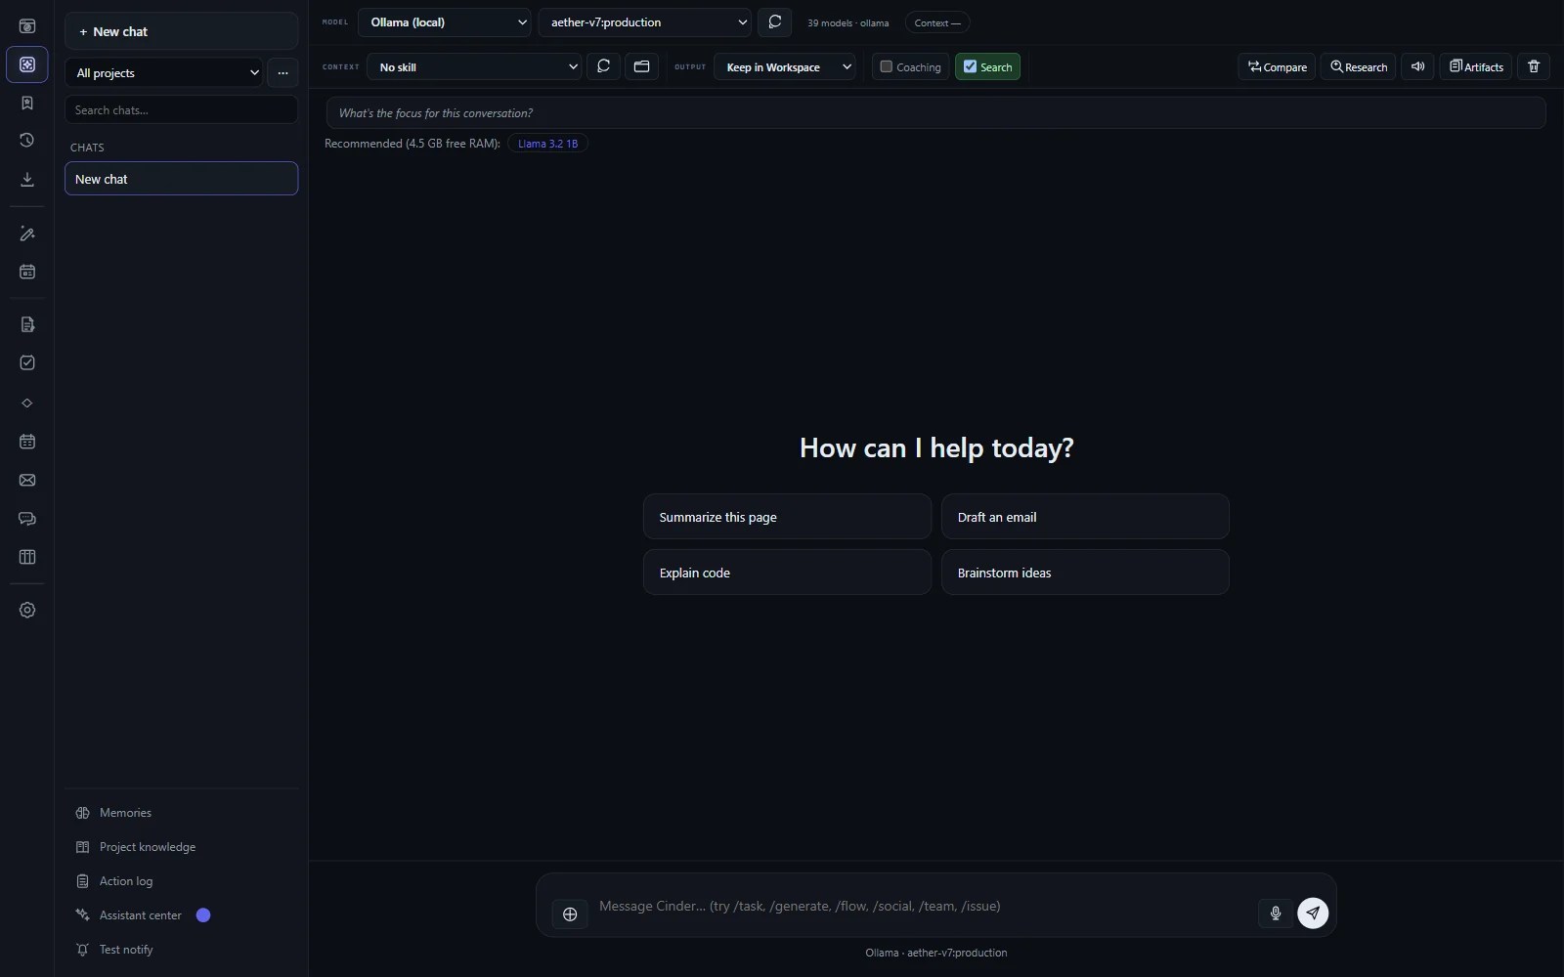Open the document notes sidebar icon
Viewport: 1564px width, 977px height.
[27, 324]
